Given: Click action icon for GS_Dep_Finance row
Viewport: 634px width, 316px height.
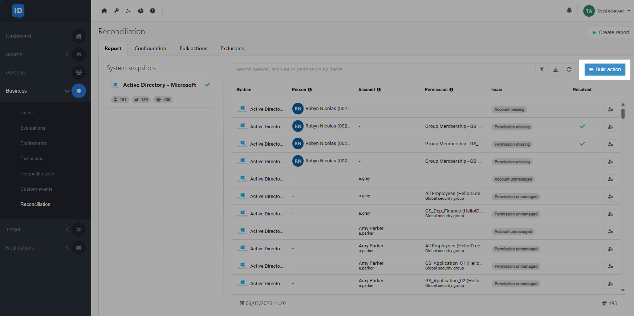Looking at the screenshot, I should (x=610, y=214).
